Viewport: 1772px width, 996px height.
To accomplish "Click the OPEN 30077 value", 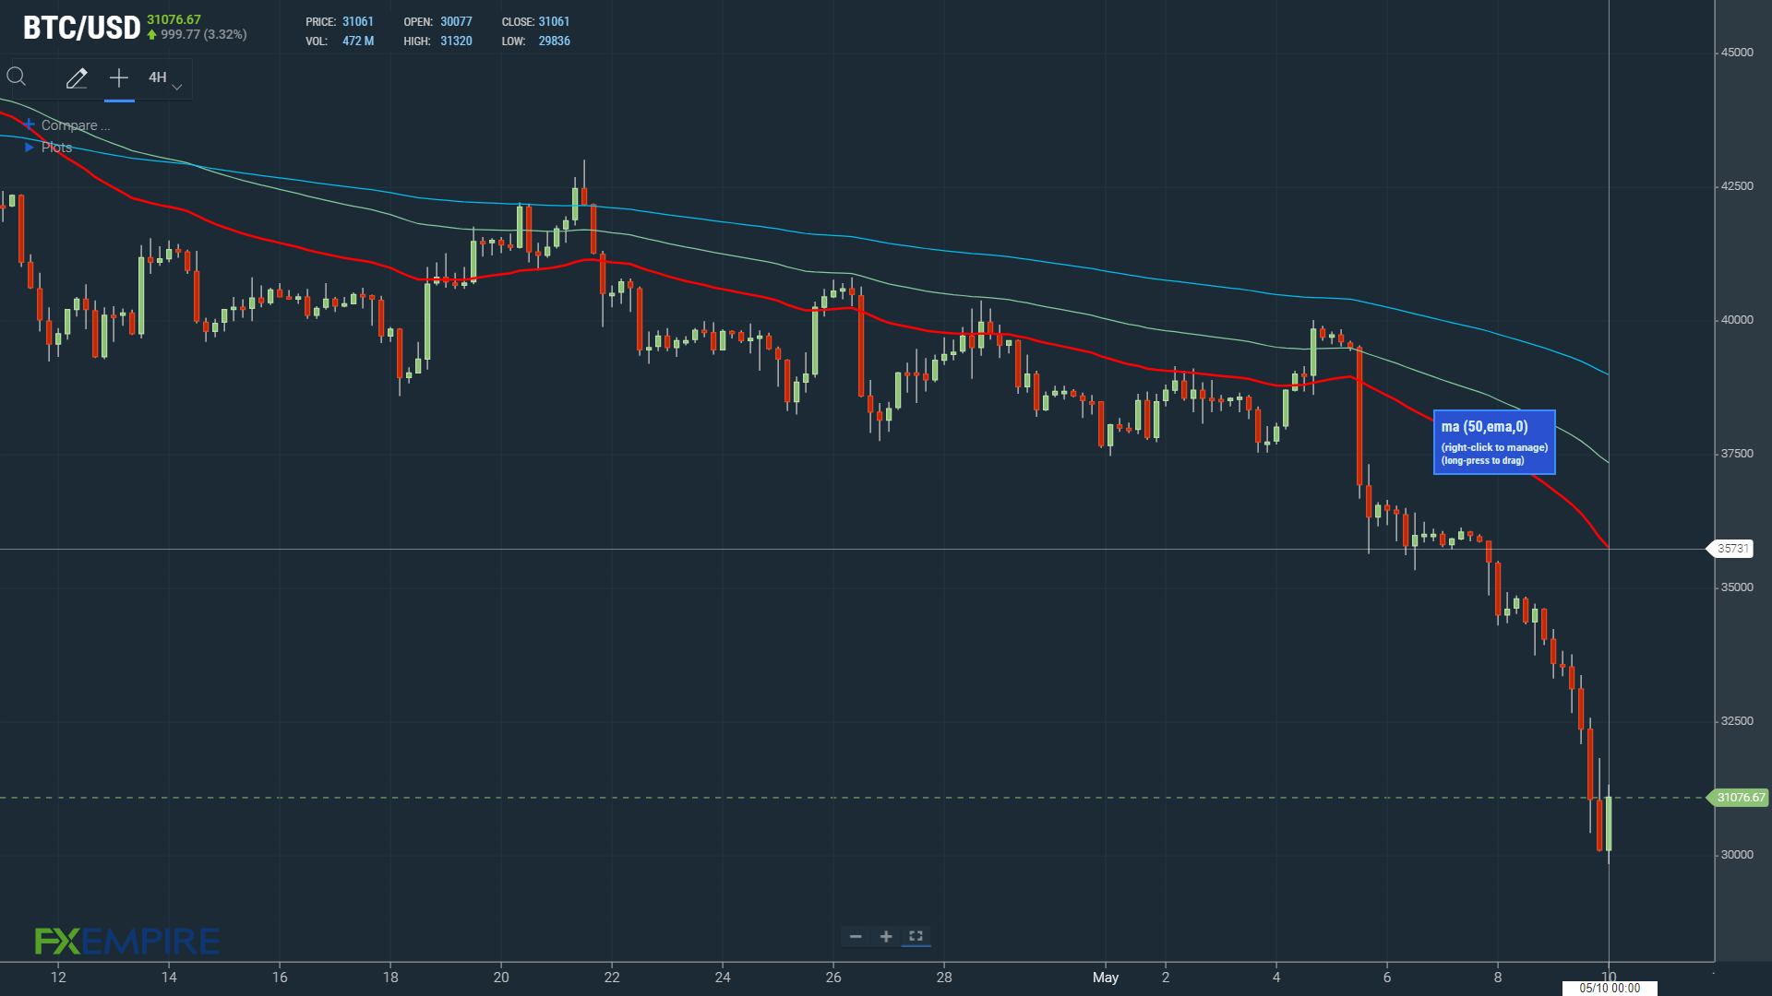I will pos(456,21).
